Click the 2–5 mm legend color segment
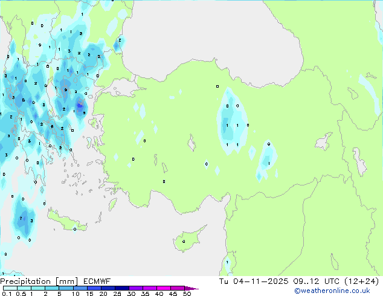Image resolution: width=383 pixels, height=296 pixels. (x=52, y=288)
